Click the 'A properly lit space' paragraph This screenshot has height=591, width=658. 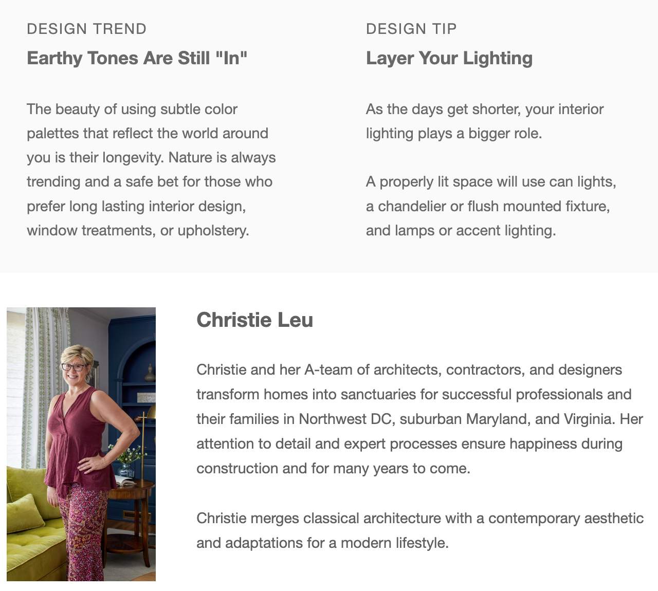click(x=491, y=206)
